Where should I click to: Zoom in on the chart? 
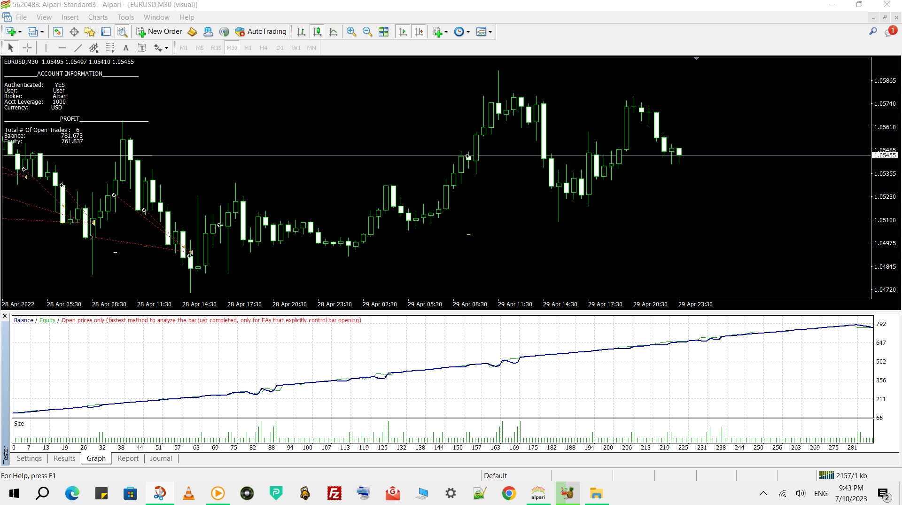click(351, 31)
